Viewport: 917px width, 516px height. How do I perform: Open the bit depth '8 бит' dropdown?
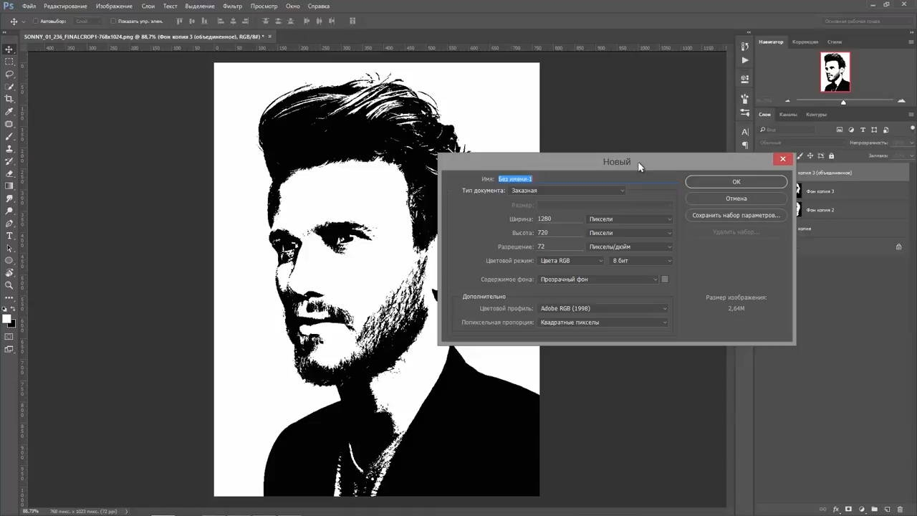pyautogui.click(x=642, y=261)
